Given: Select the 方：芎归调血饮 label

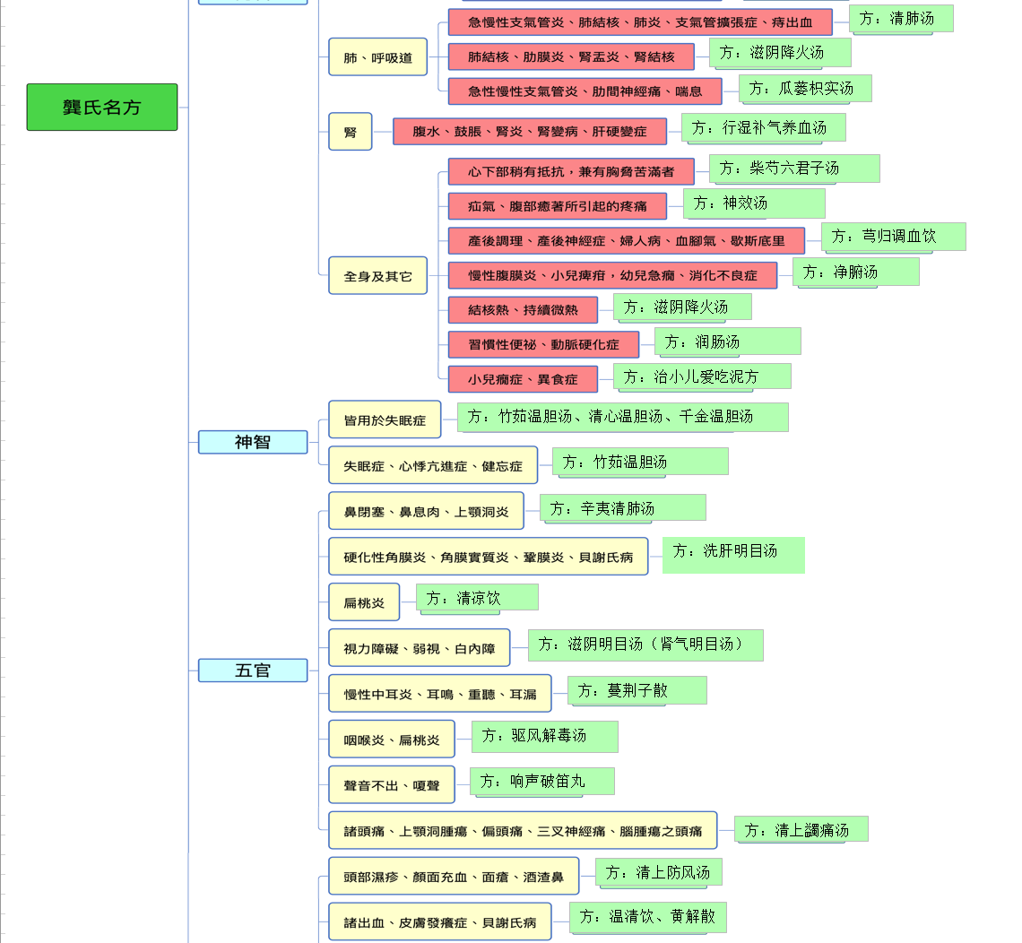Looking at the screenshot, I should pyautogui.click(x=894, y=237).
